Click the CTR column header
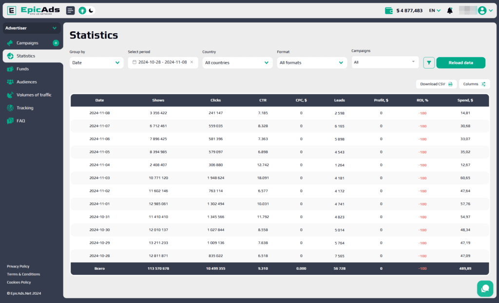 pyautogui.click(x=263, y=101)
